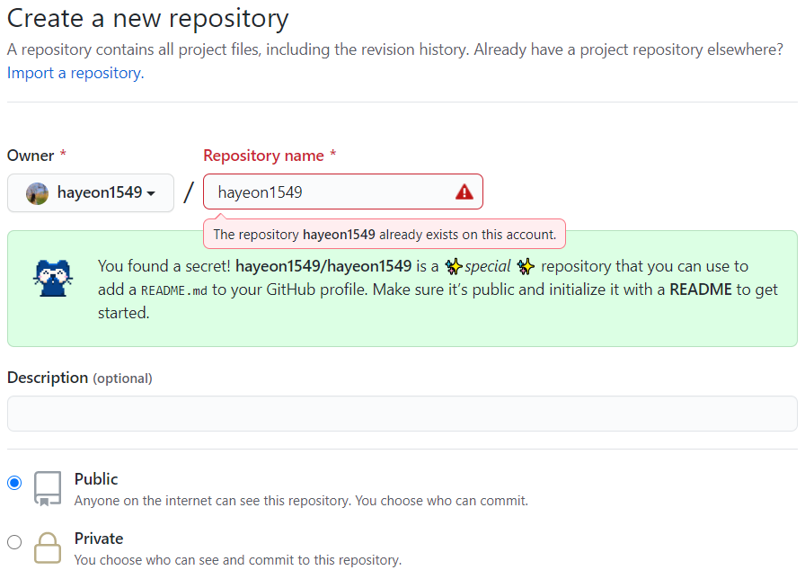The height and width of the screenshot is (579, 805).
Task: Click the 'Description (optional)' label
Action: pos(80,379)
